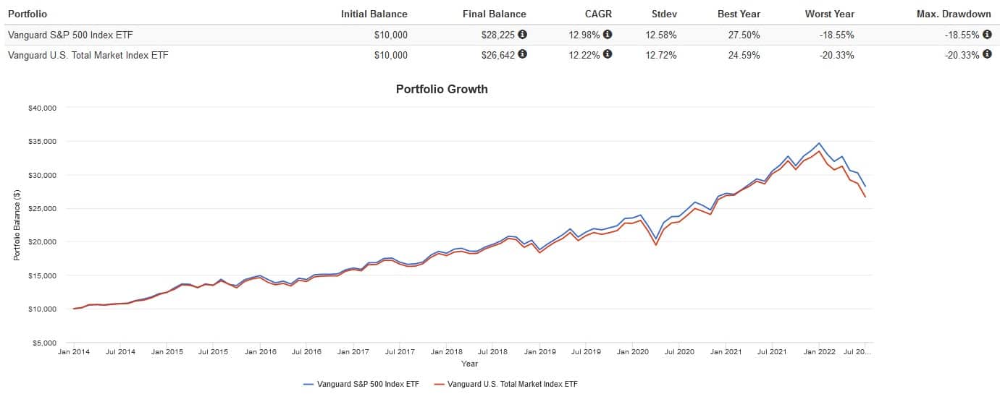
Task: Open info icon beside -18.55% max drawdown
Action: pyautogui.click(x=987, y=34)
